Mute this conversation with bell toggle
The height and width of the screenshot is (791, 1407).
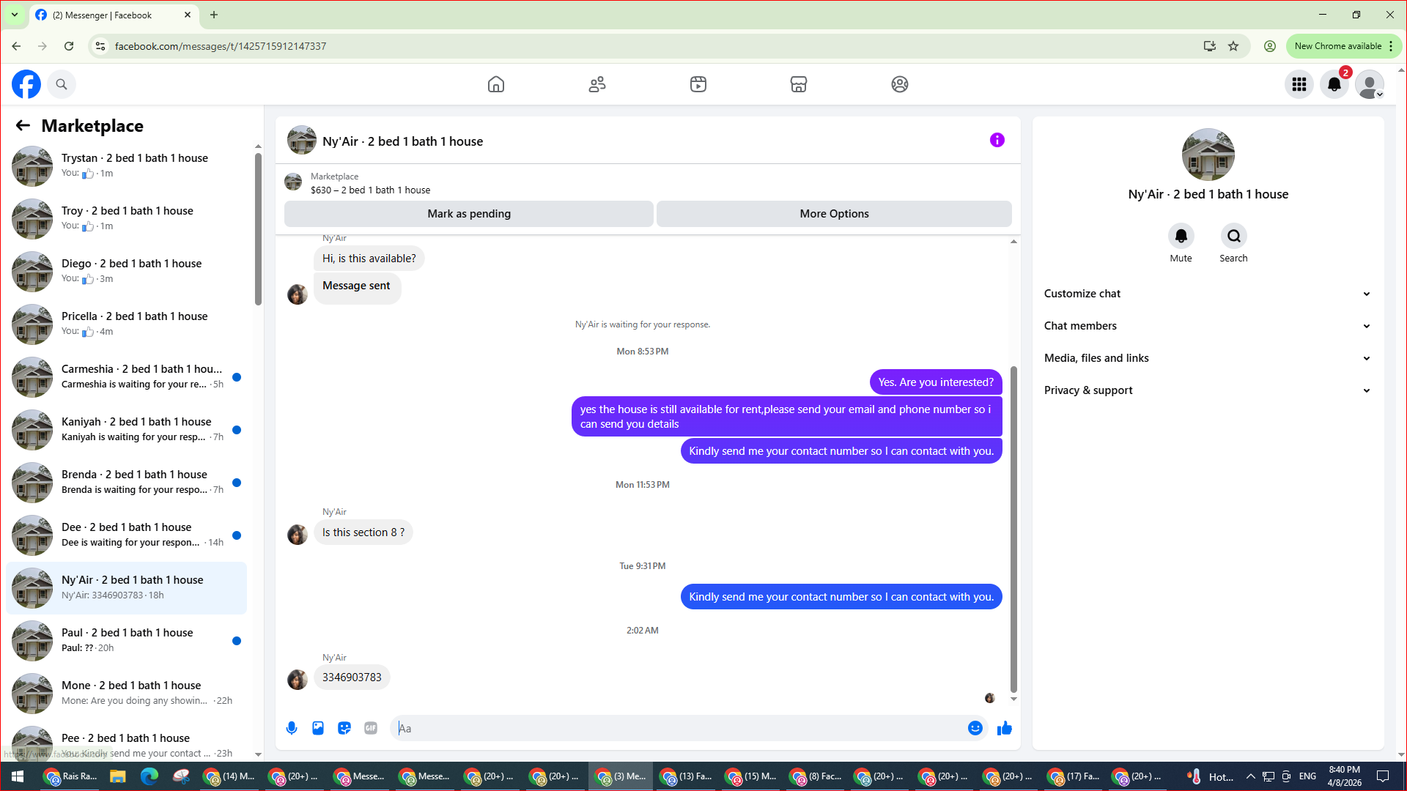[x=1181, y=236]
